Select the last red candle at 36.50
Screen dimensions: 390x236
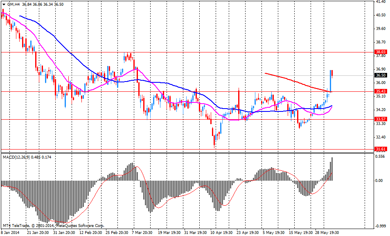[x=332, y=74]
